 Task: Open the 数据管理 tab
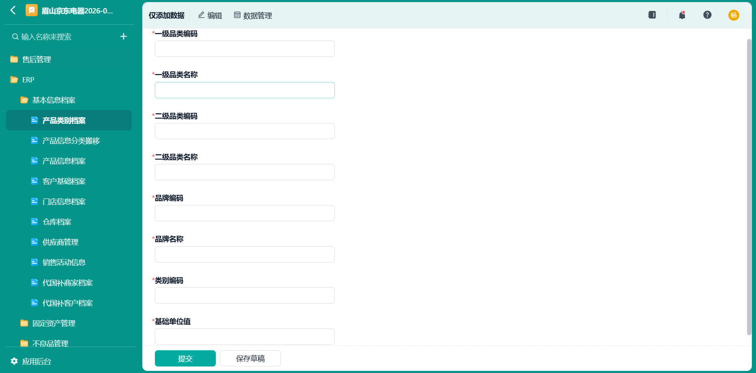pyautogui.click(x=253, y=15)
